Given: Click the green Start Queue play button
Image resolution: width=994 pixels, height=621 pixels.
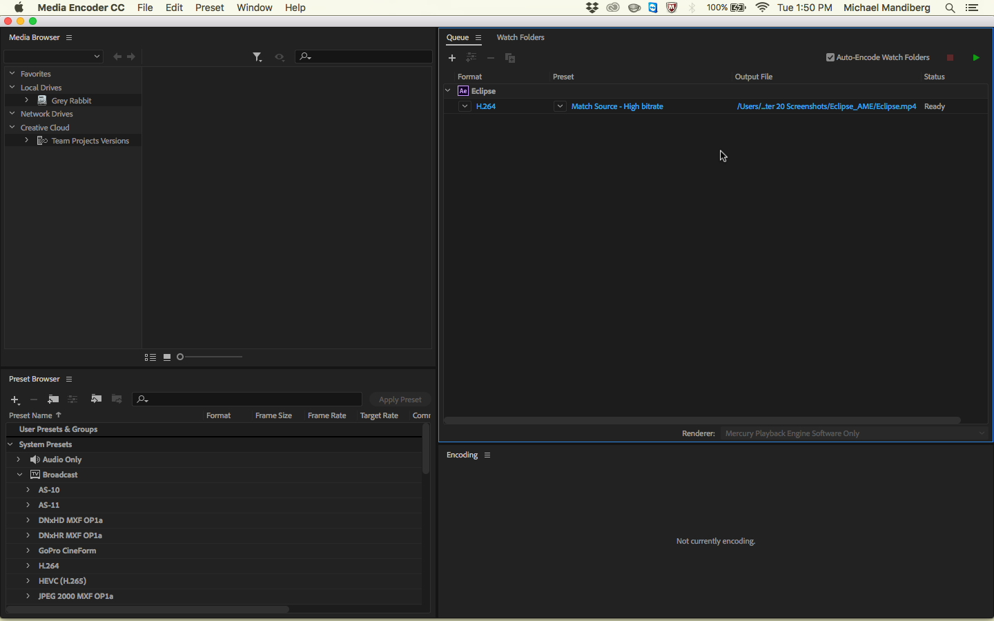Looking at the screenshot, I should pos(975,58).
